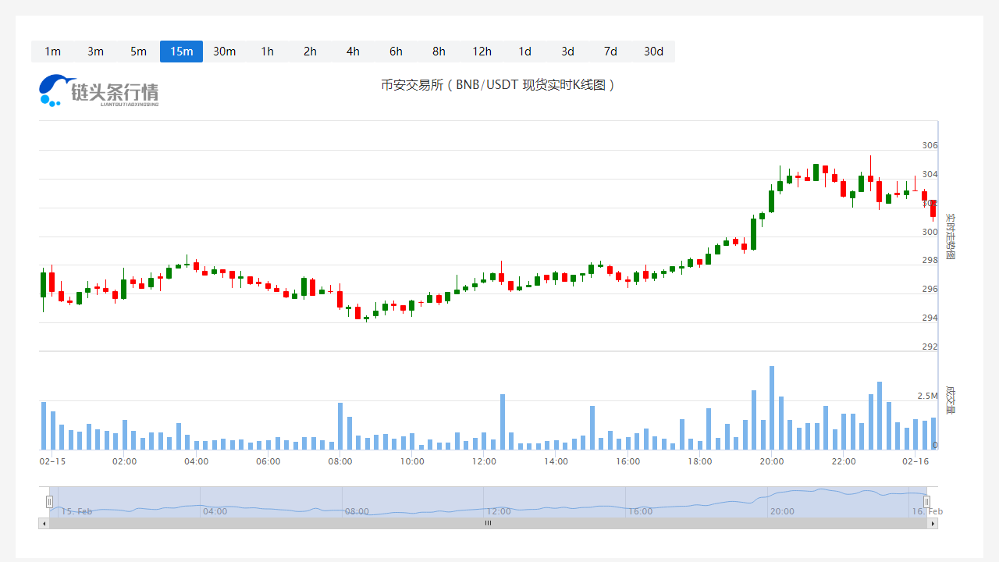Click the 链头条行情 logo
999x562 pixels.
(99, 91)
